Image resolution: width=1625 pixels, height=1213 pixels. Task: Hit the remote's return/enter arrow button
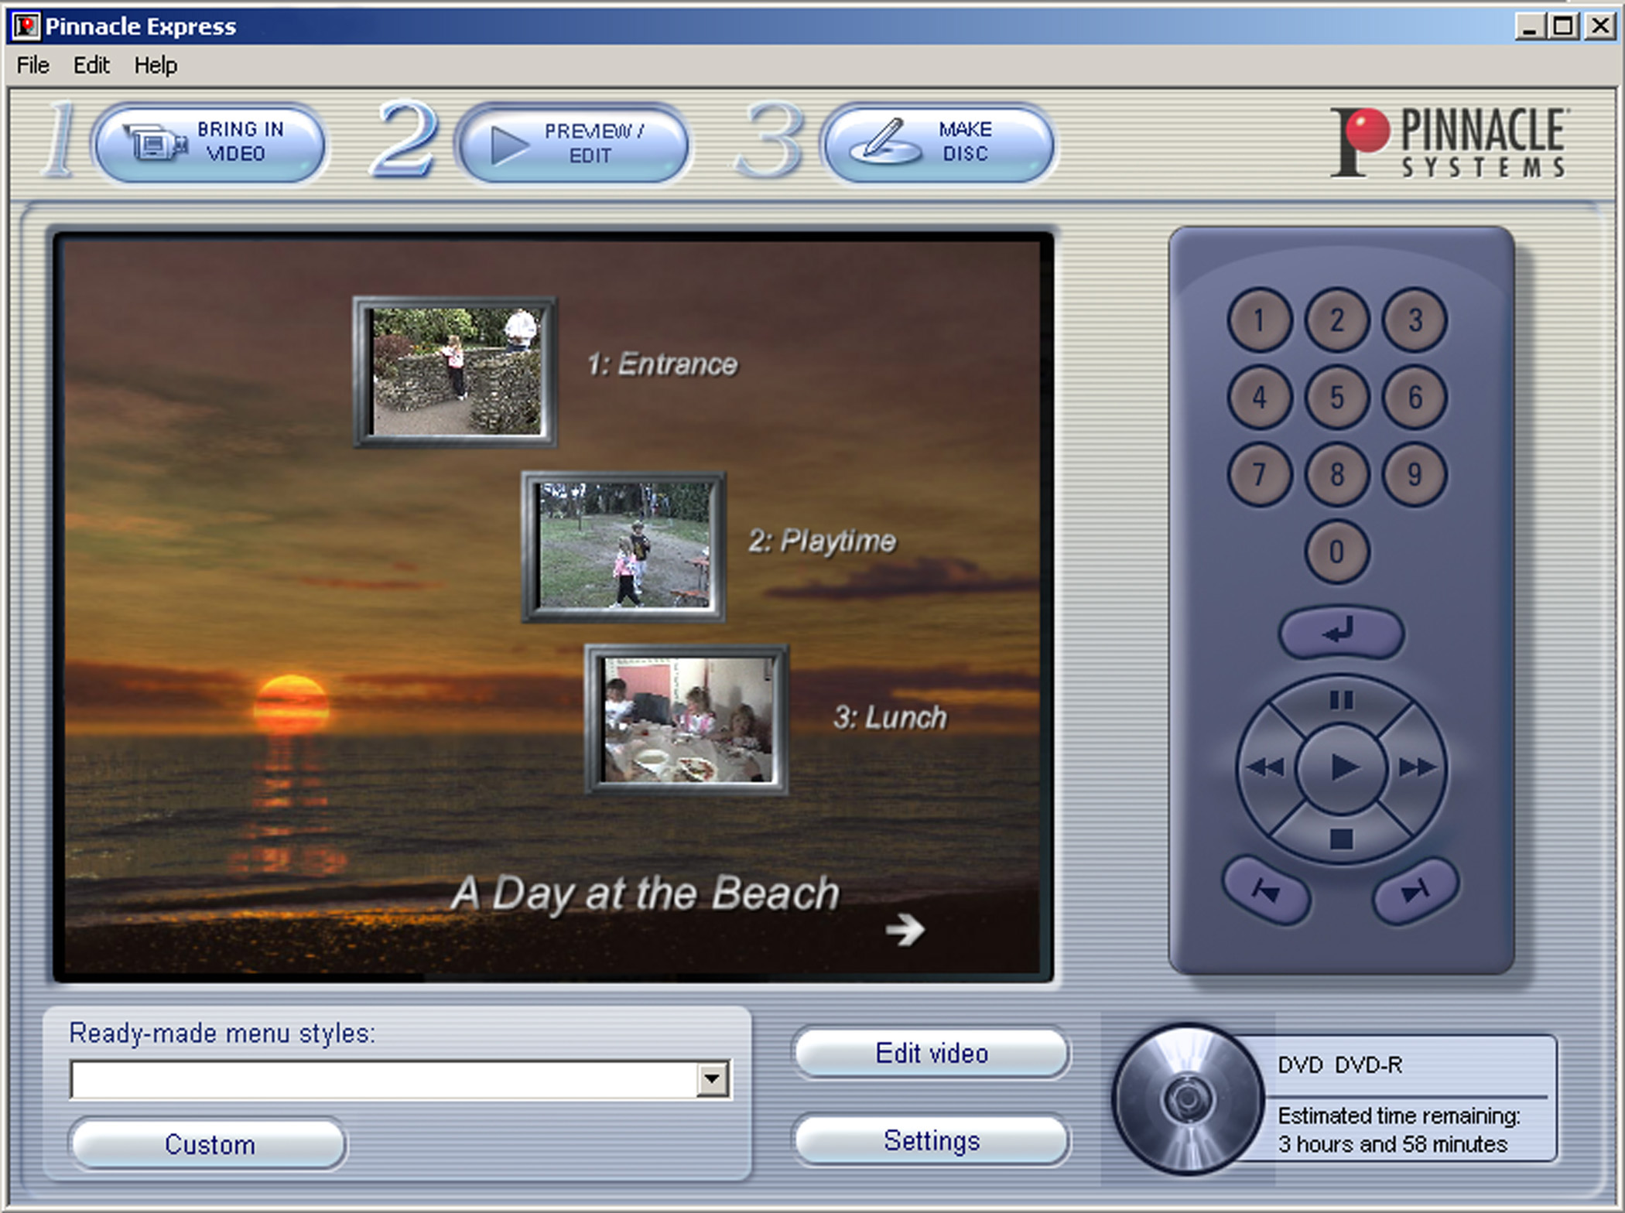tap(1341, 632)
